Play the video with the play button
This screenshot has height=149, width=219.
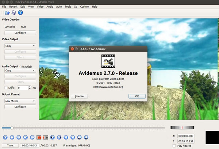tap(5, 137)
